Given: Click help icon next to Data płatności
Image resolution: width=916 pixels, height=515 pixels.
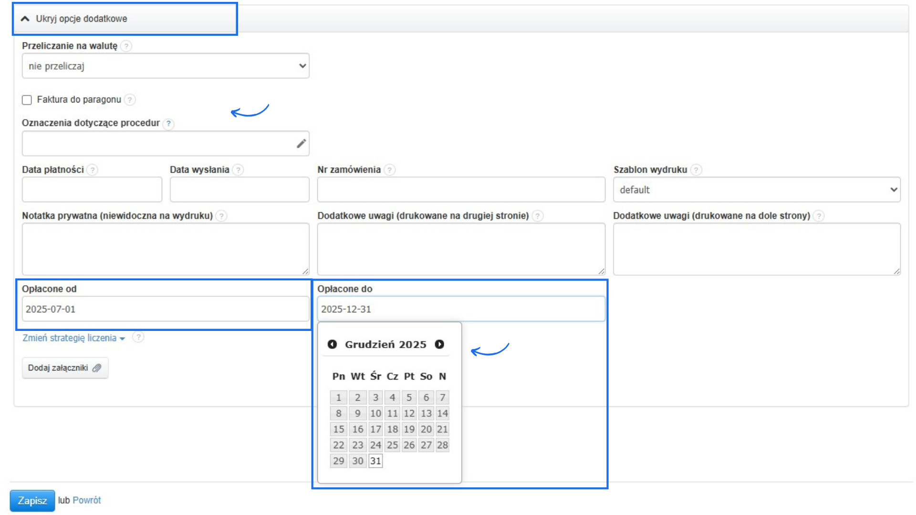Looking at the screenshot, I should [x=93, y=170].
